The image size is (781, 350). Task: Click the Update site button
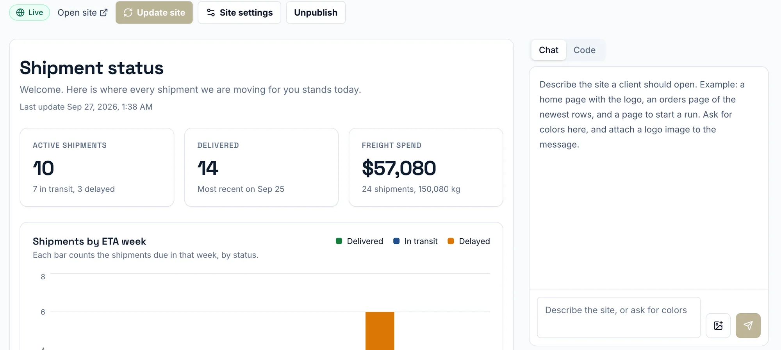pyautogui.click(x=154, y=12)
